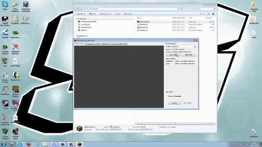
Task: Click the horizontal scrollbar in Explorer
Action: [175, 124]
